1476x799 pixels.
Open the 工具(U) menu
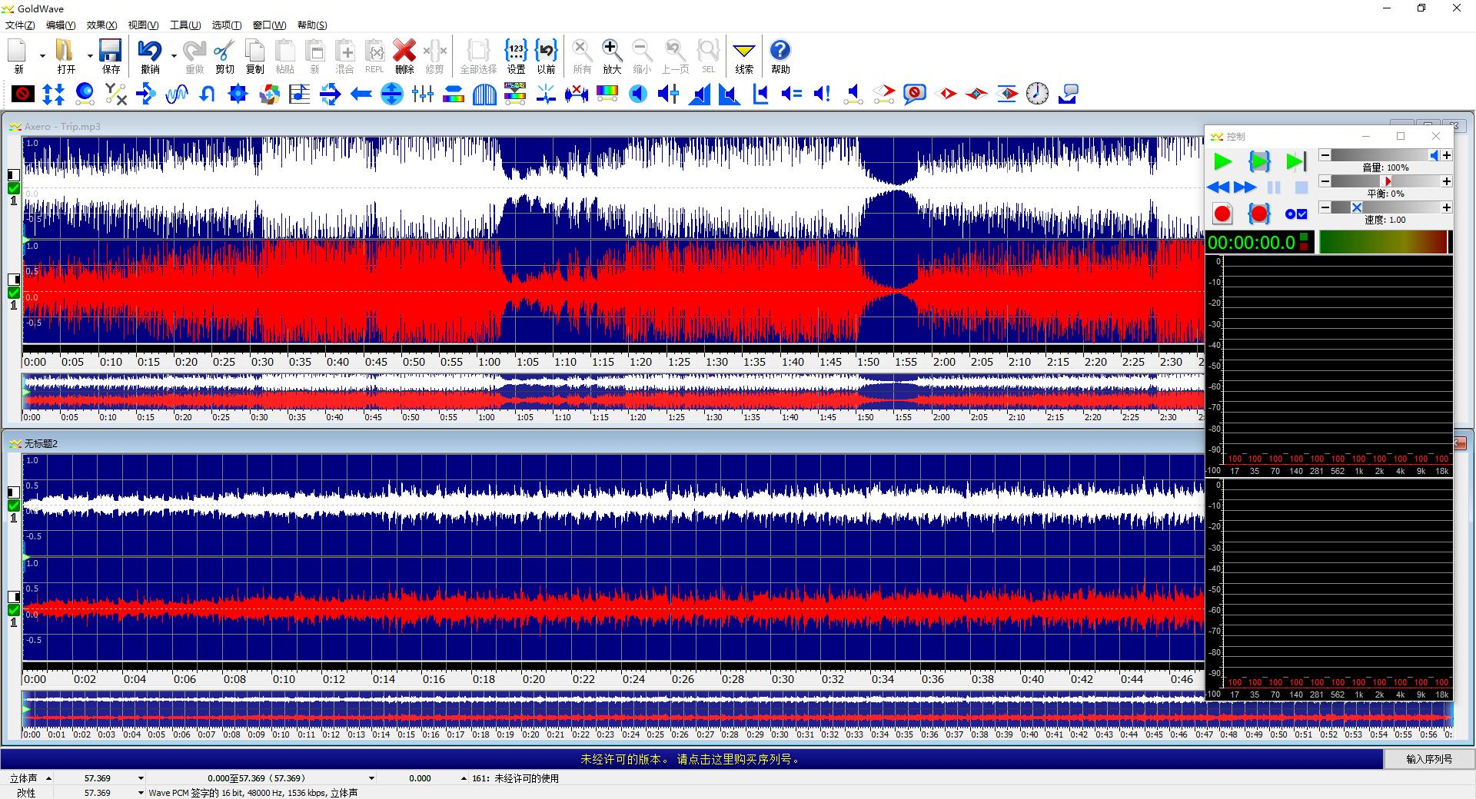pyautogui.click(x=184, y=25)
